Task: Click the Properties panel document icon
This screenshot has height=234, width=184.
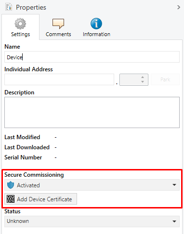Action: [9, 7]
